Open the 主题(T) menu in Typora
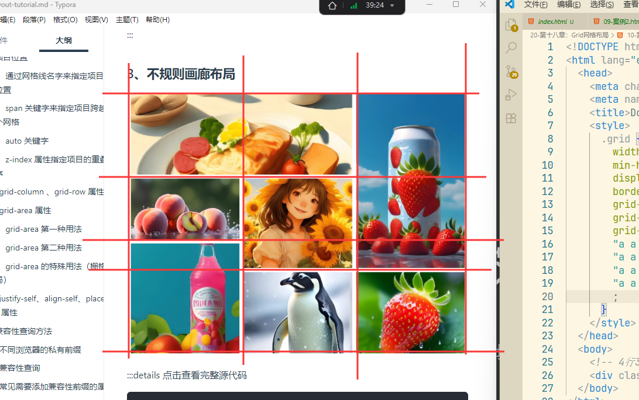This screenshot has width=639, height=400. point(127,20)
